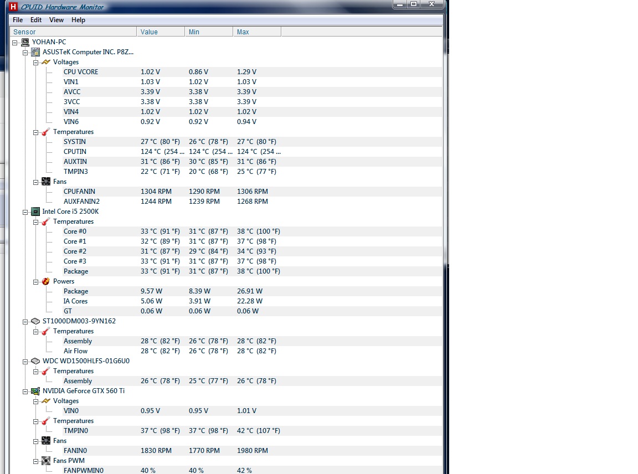Collapse the NVIDIA GeForce GTX 560 Ti node

click(25, 391)
